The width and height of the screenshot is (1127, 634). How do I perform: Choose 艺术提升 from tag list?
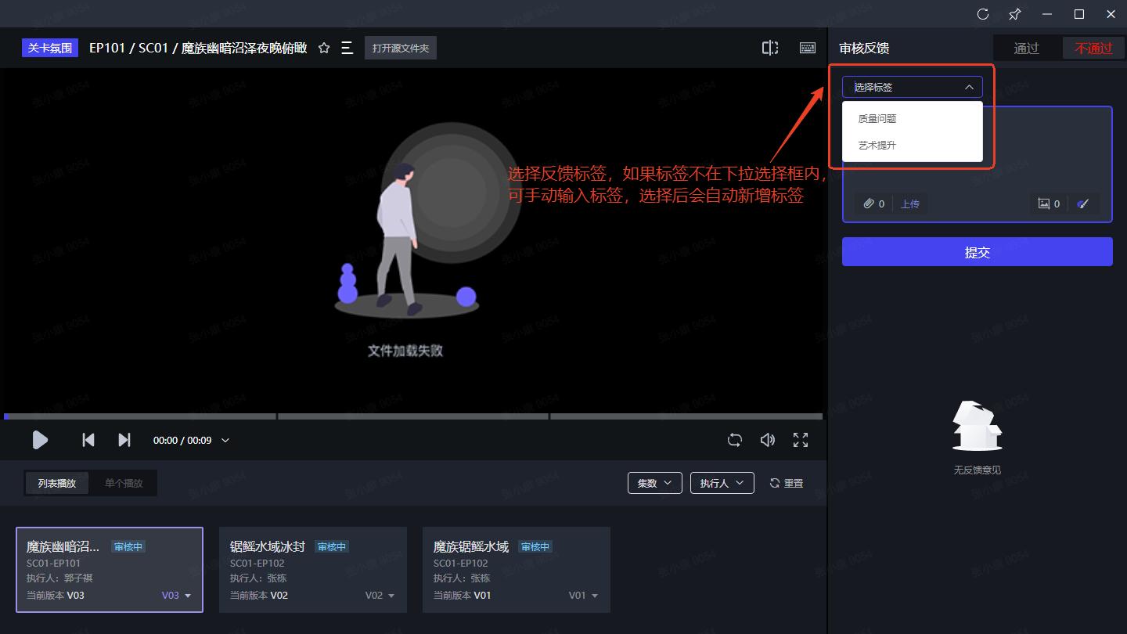[x=877, y=146]
